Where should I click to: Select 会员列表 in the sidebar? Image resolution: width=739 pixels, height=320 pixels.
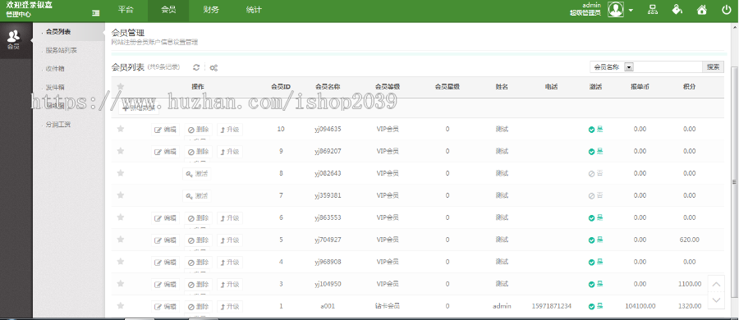[59, 31]
